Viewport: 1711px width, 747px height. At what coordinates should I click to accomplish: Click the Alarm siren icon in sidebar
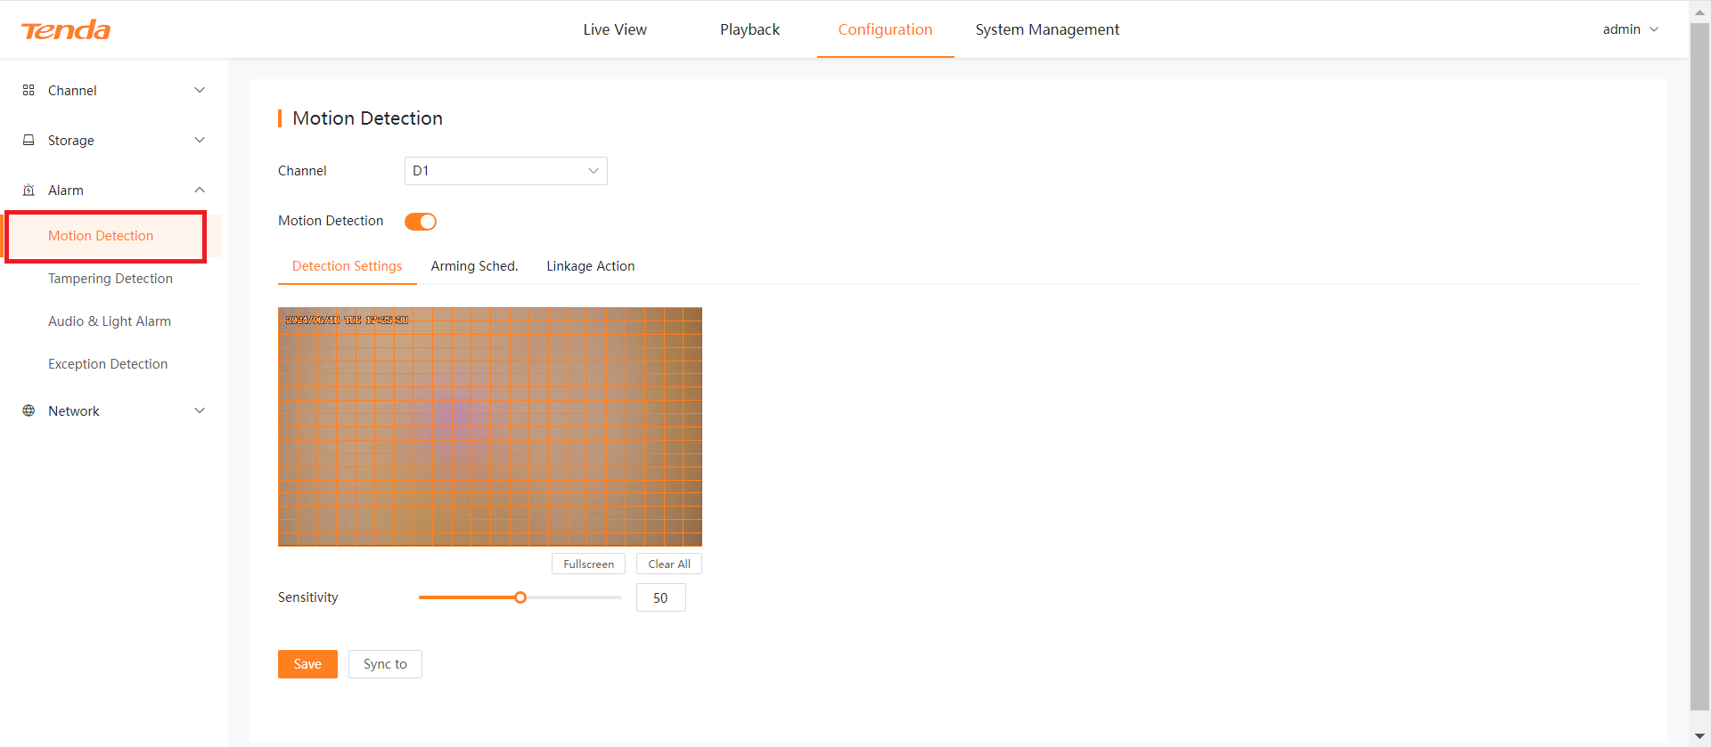pyautogui.click(x=29, y=191)
